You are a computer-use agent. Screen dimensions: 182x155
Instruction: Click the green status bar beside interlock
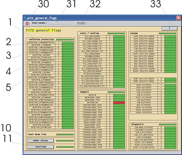(65, 147)
